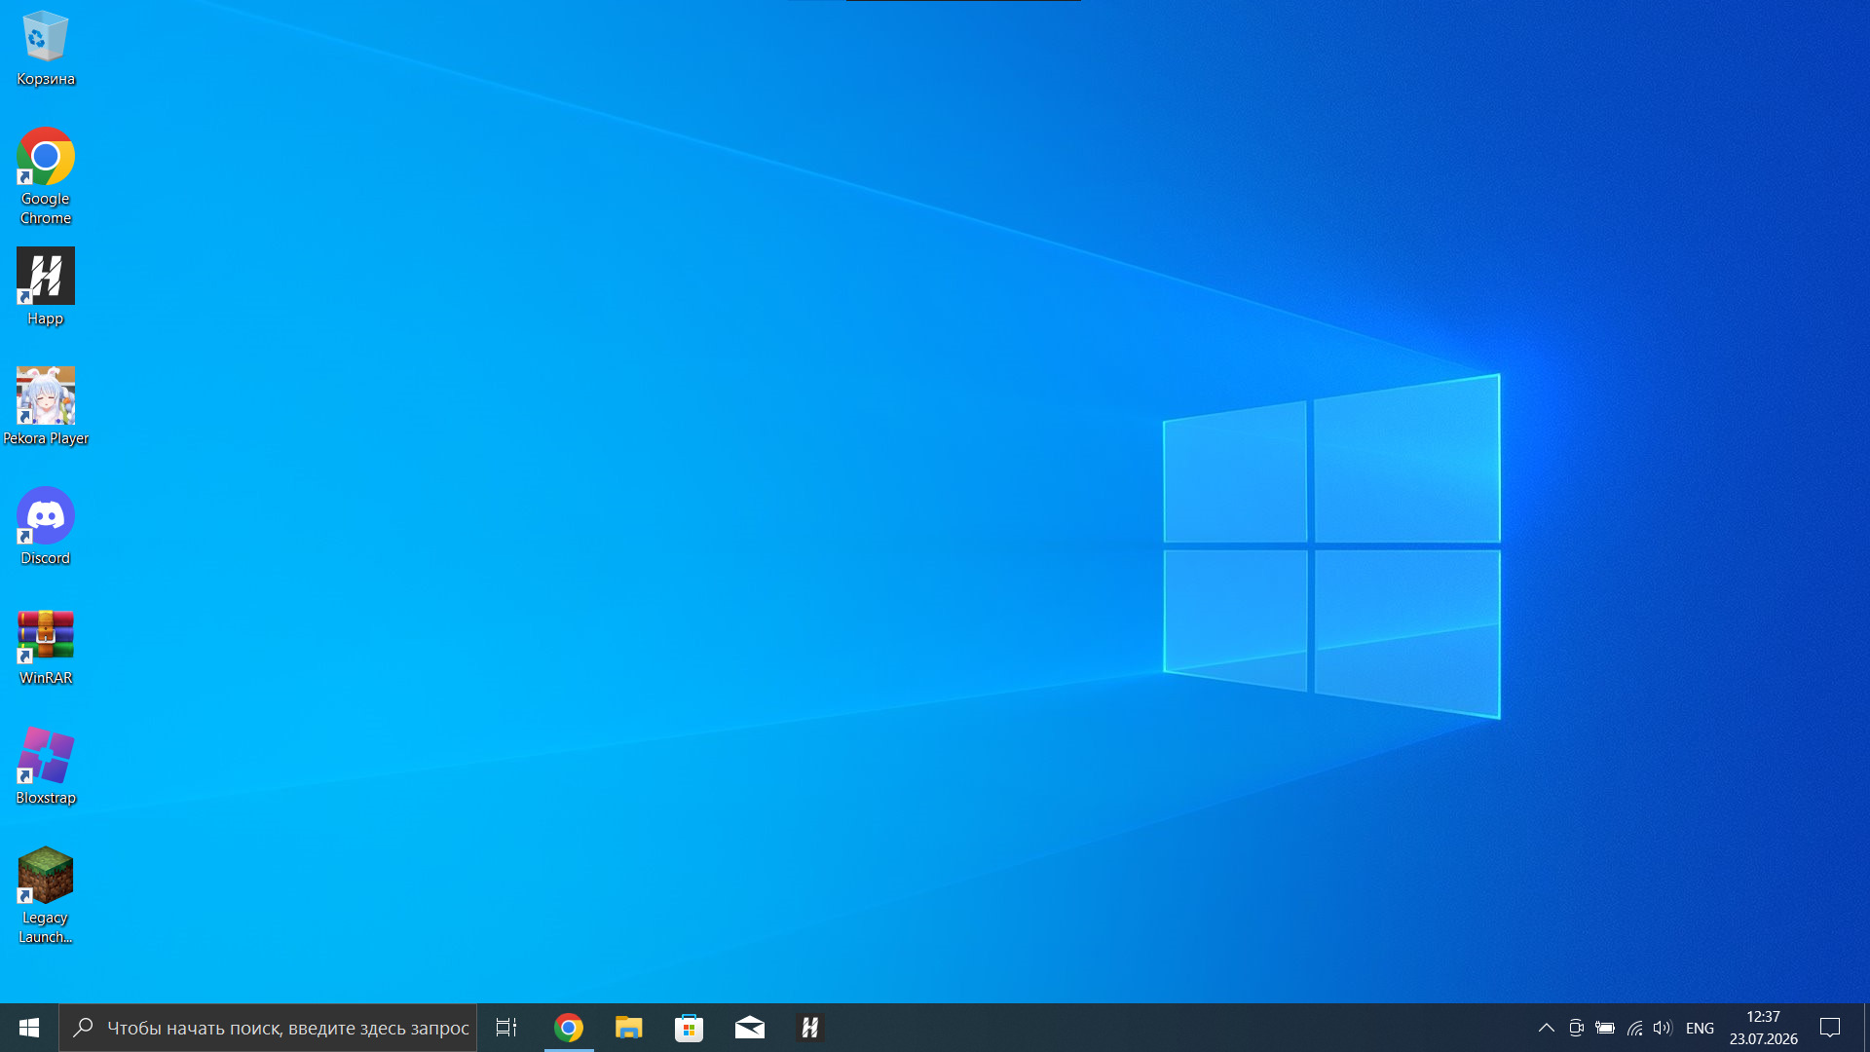1870x1052 pixels.
Task: Select the Happ desktop shortcut
Action: (46, 286)
